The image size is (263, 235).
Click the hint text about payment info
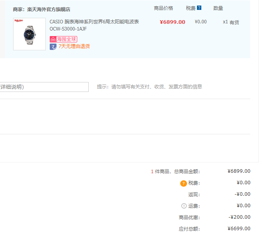click(x=150, y=87)
